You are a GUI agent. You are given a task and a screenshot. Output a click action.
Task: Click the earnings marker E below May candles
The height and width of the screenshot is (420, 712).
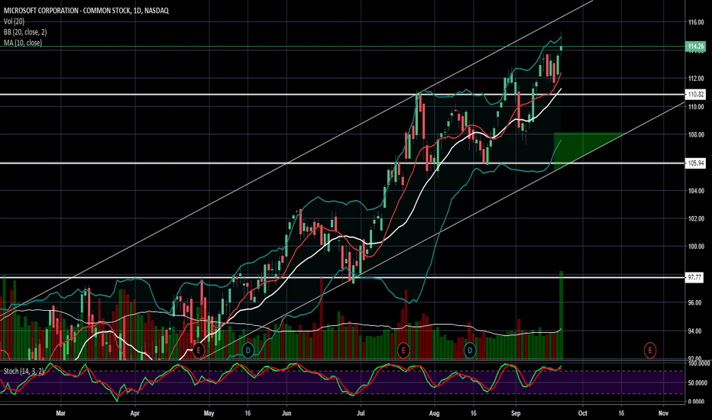click(199, 350)
